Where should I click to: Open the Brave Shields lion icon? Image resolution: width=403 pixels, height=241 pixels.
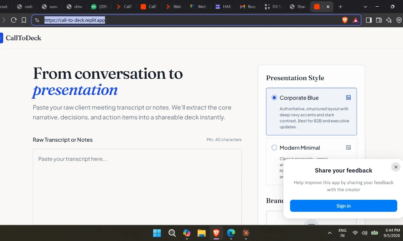click(x=345, y=20)
